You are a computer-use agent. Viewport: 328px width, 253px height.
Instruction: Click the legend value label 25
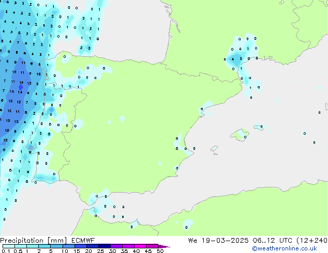coord(100,251)
